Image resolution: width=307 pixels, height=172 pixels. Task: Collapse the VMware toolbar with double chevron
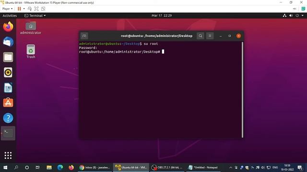[x=295, y=9]
